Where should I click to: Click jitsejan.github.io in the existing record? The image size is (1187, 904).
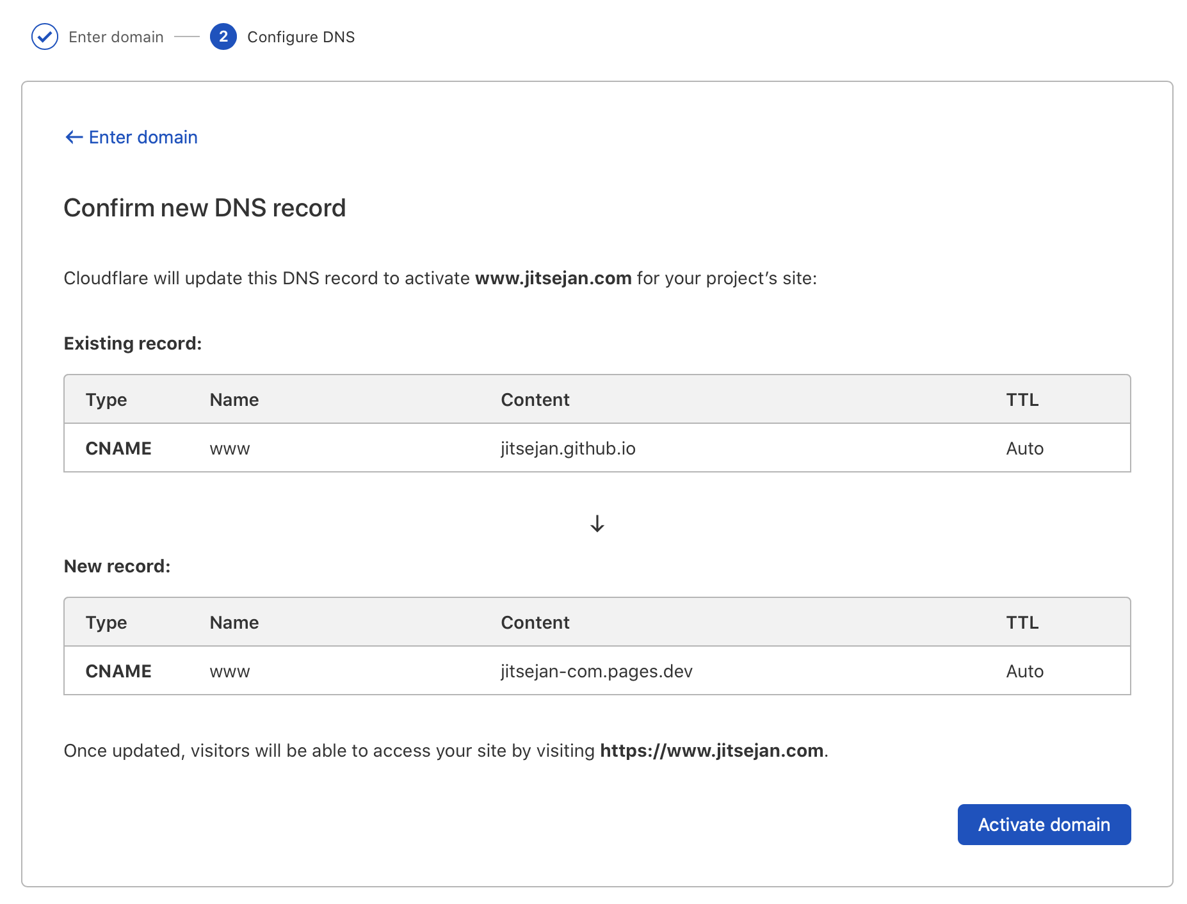[568, 448]
